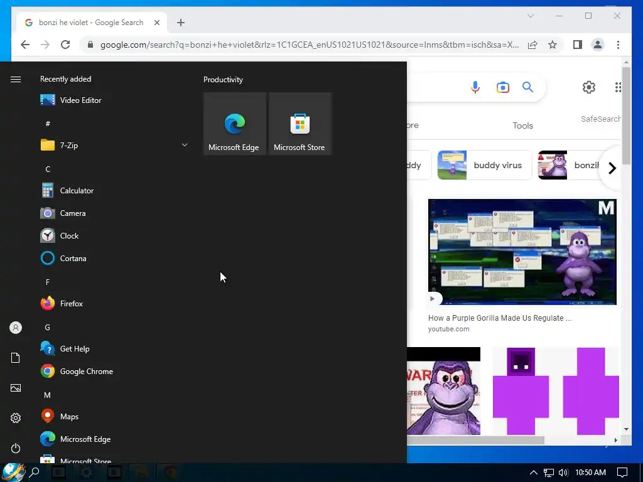This screenshot has height=482, width=643.
Task: Click the Power button in Start
Action: point(16,448)
